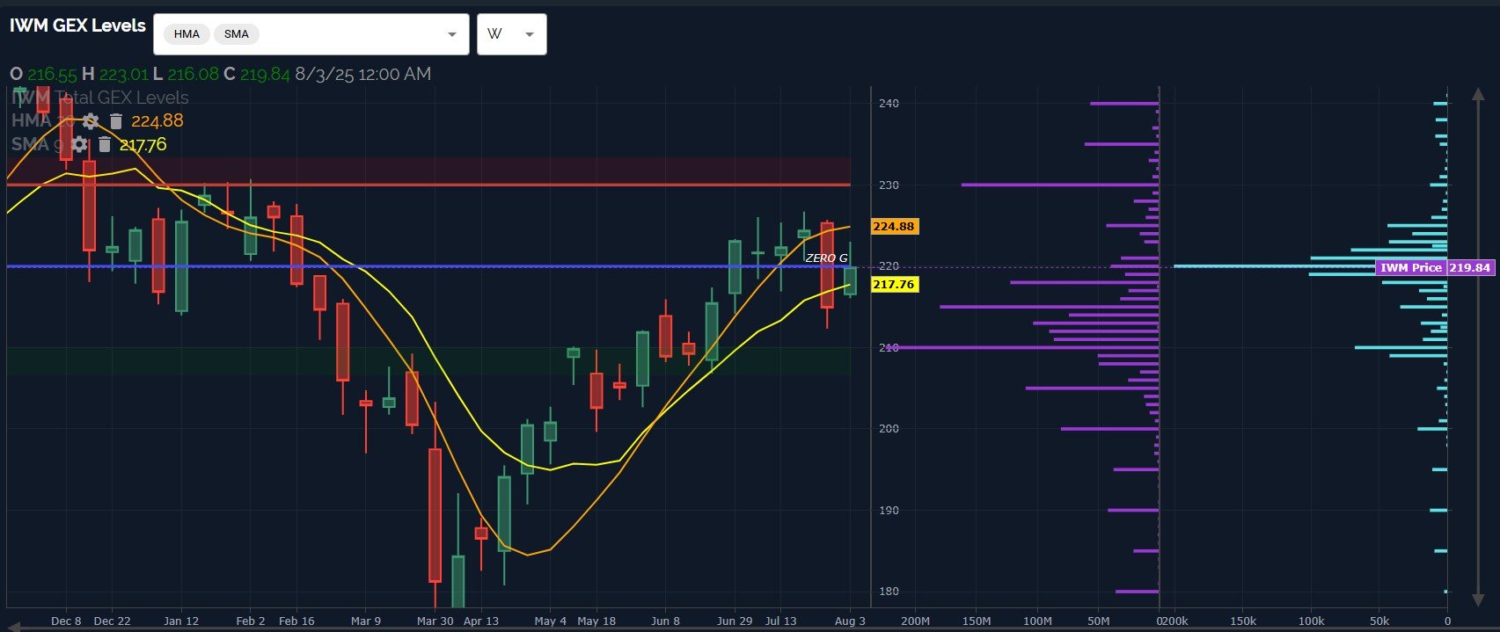Open the W timeframe dropdown
1500x632 pixels.
pyautogui.click(x=512, y=34)
